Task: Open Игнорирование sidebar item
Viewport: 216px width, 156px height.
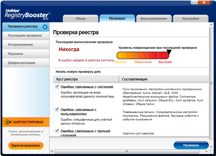Action: [x=26, y=45]
